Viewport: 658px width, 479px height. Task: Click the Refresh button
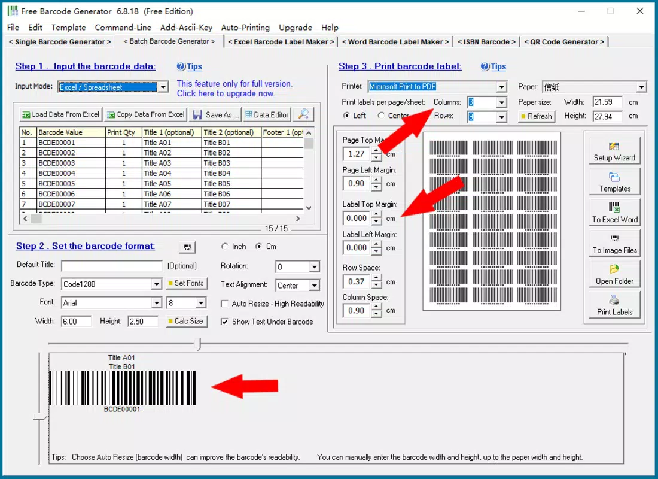(x=537, y=116)
